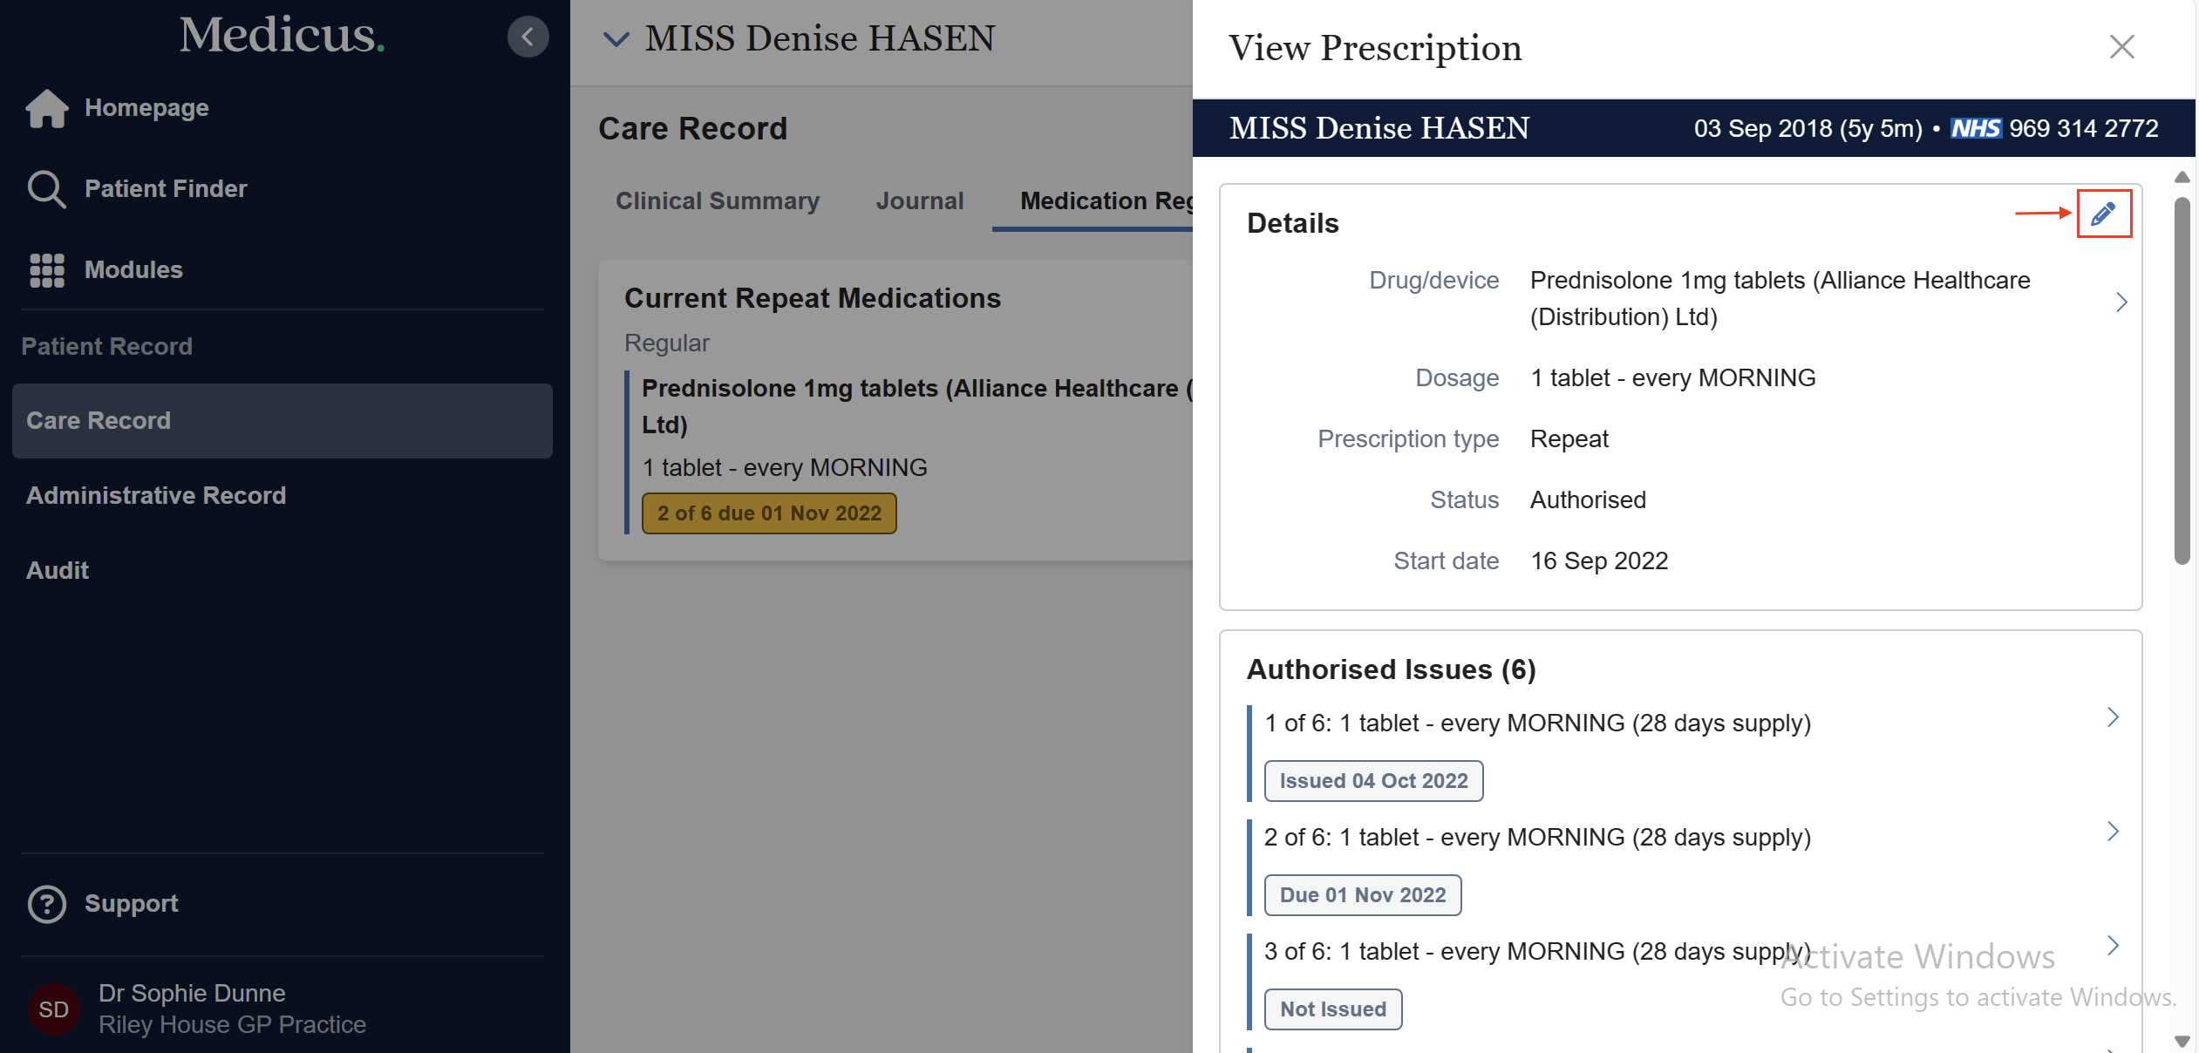Close the View Prescription panel

click(2122, 47)
